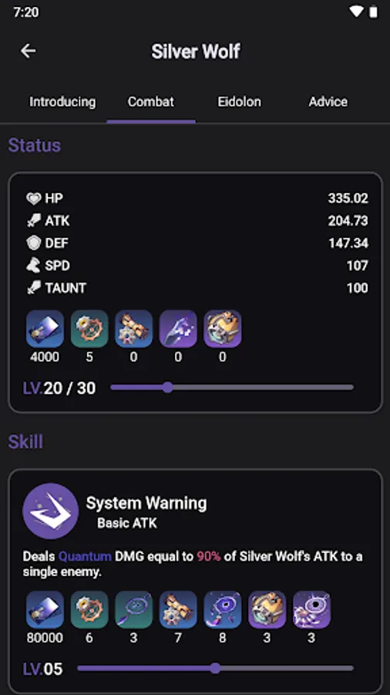Tap the last ascension material in Status card
This screenshot has height=695, width=390.
[x=223, y=328]
